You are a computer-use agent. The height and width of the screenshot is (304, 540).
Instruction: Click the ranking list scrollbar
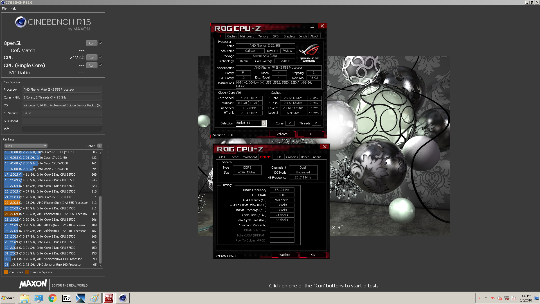100,229
